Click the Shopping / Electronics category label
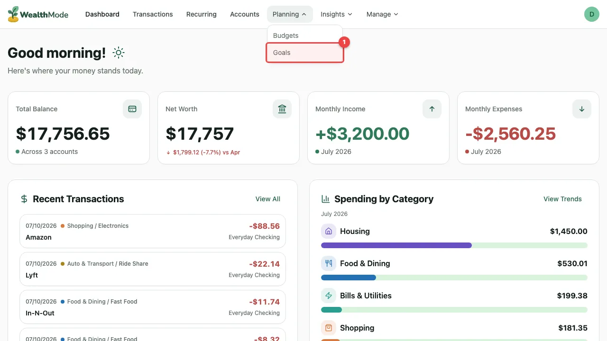Screen dimensions: 607x341 98,226
